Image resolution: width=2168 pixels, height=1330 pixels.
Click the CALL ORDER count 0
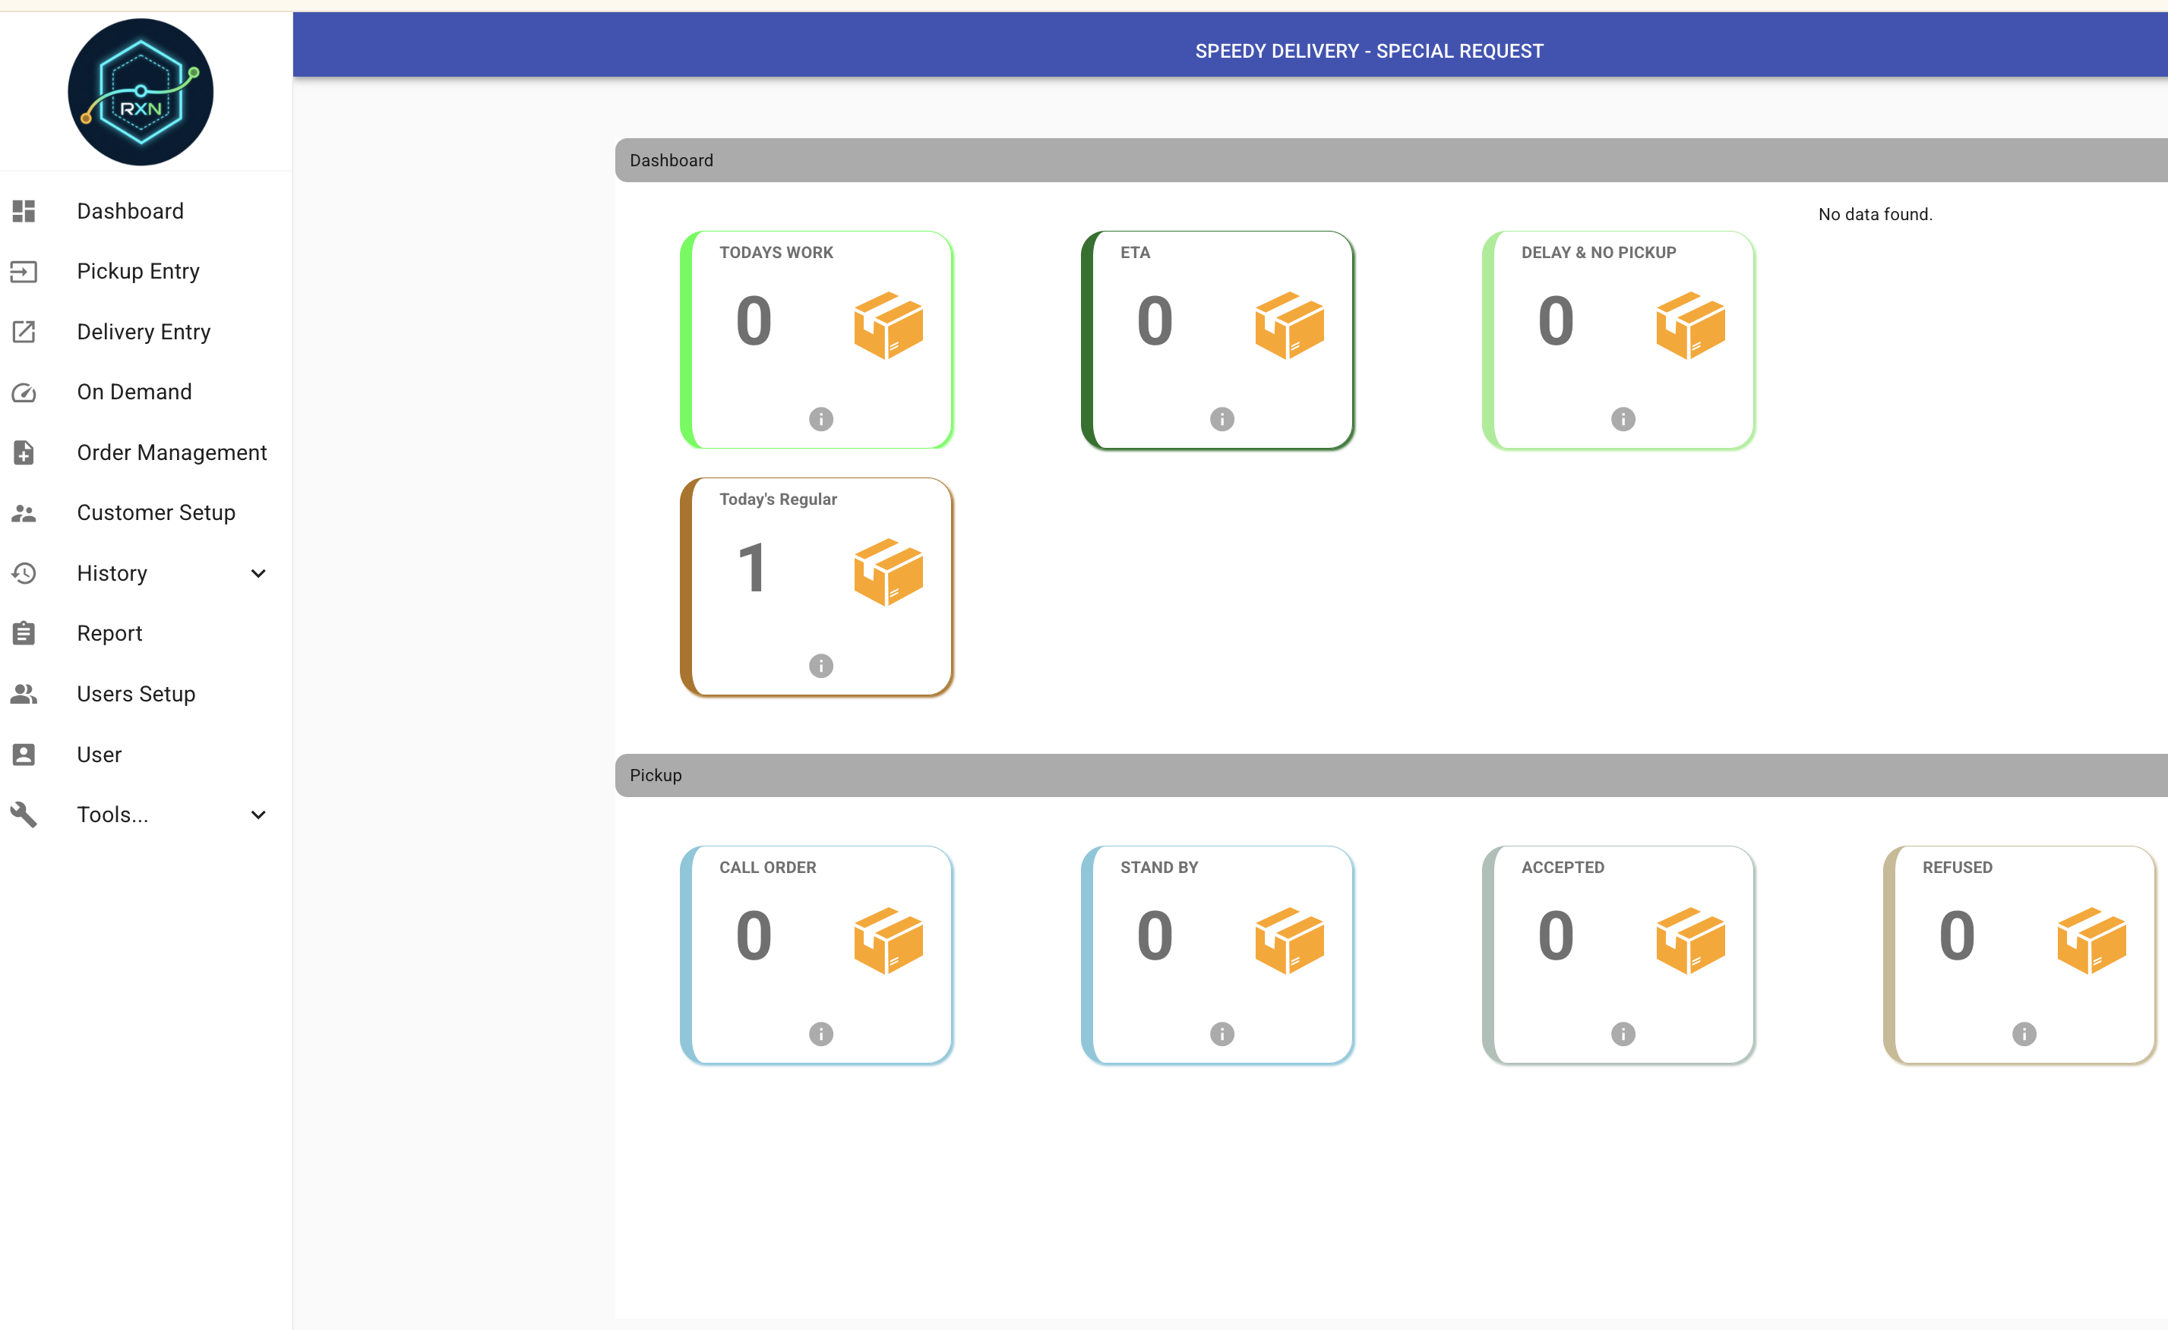tap(754, 936)
